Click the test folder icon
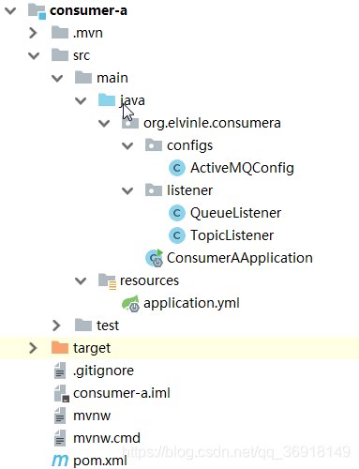The width and height of the screenshot is (359, 469). 83,325
